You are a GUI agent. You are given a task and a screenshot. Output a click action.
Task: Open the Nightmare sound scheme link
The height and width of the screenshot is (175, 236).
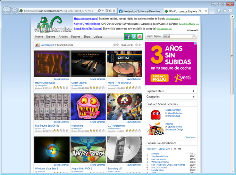point(77,126)
